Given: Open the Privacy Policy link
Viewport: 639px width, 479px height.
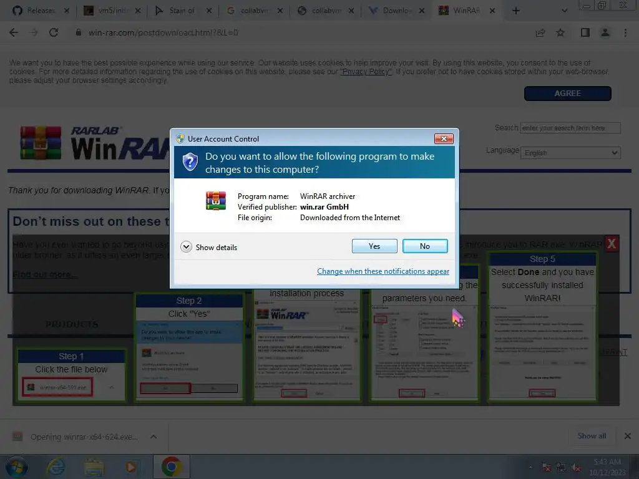Looking at the screenshot, I should (366, 72).
